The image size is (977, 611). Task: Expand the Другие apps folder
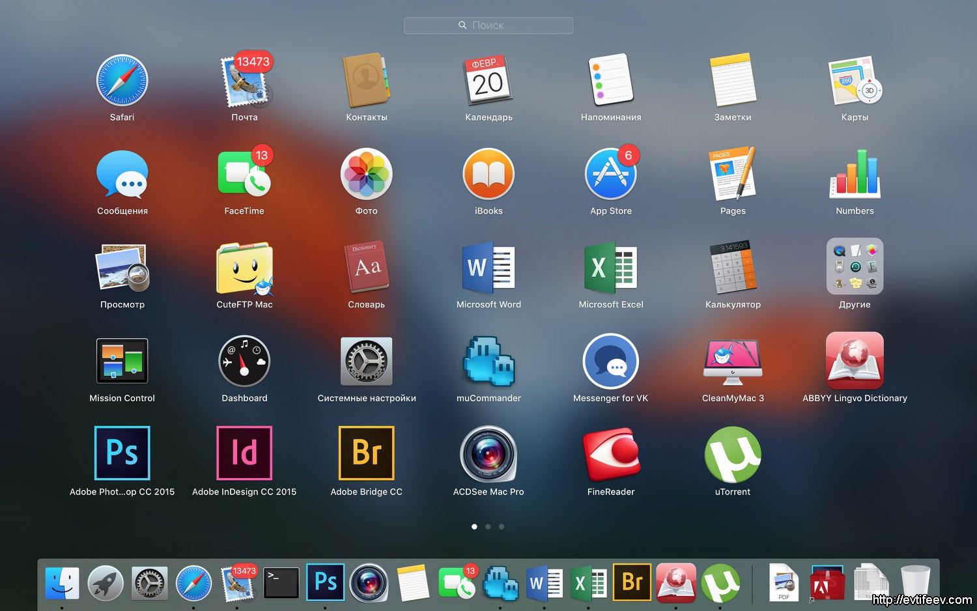pos(855,267)
